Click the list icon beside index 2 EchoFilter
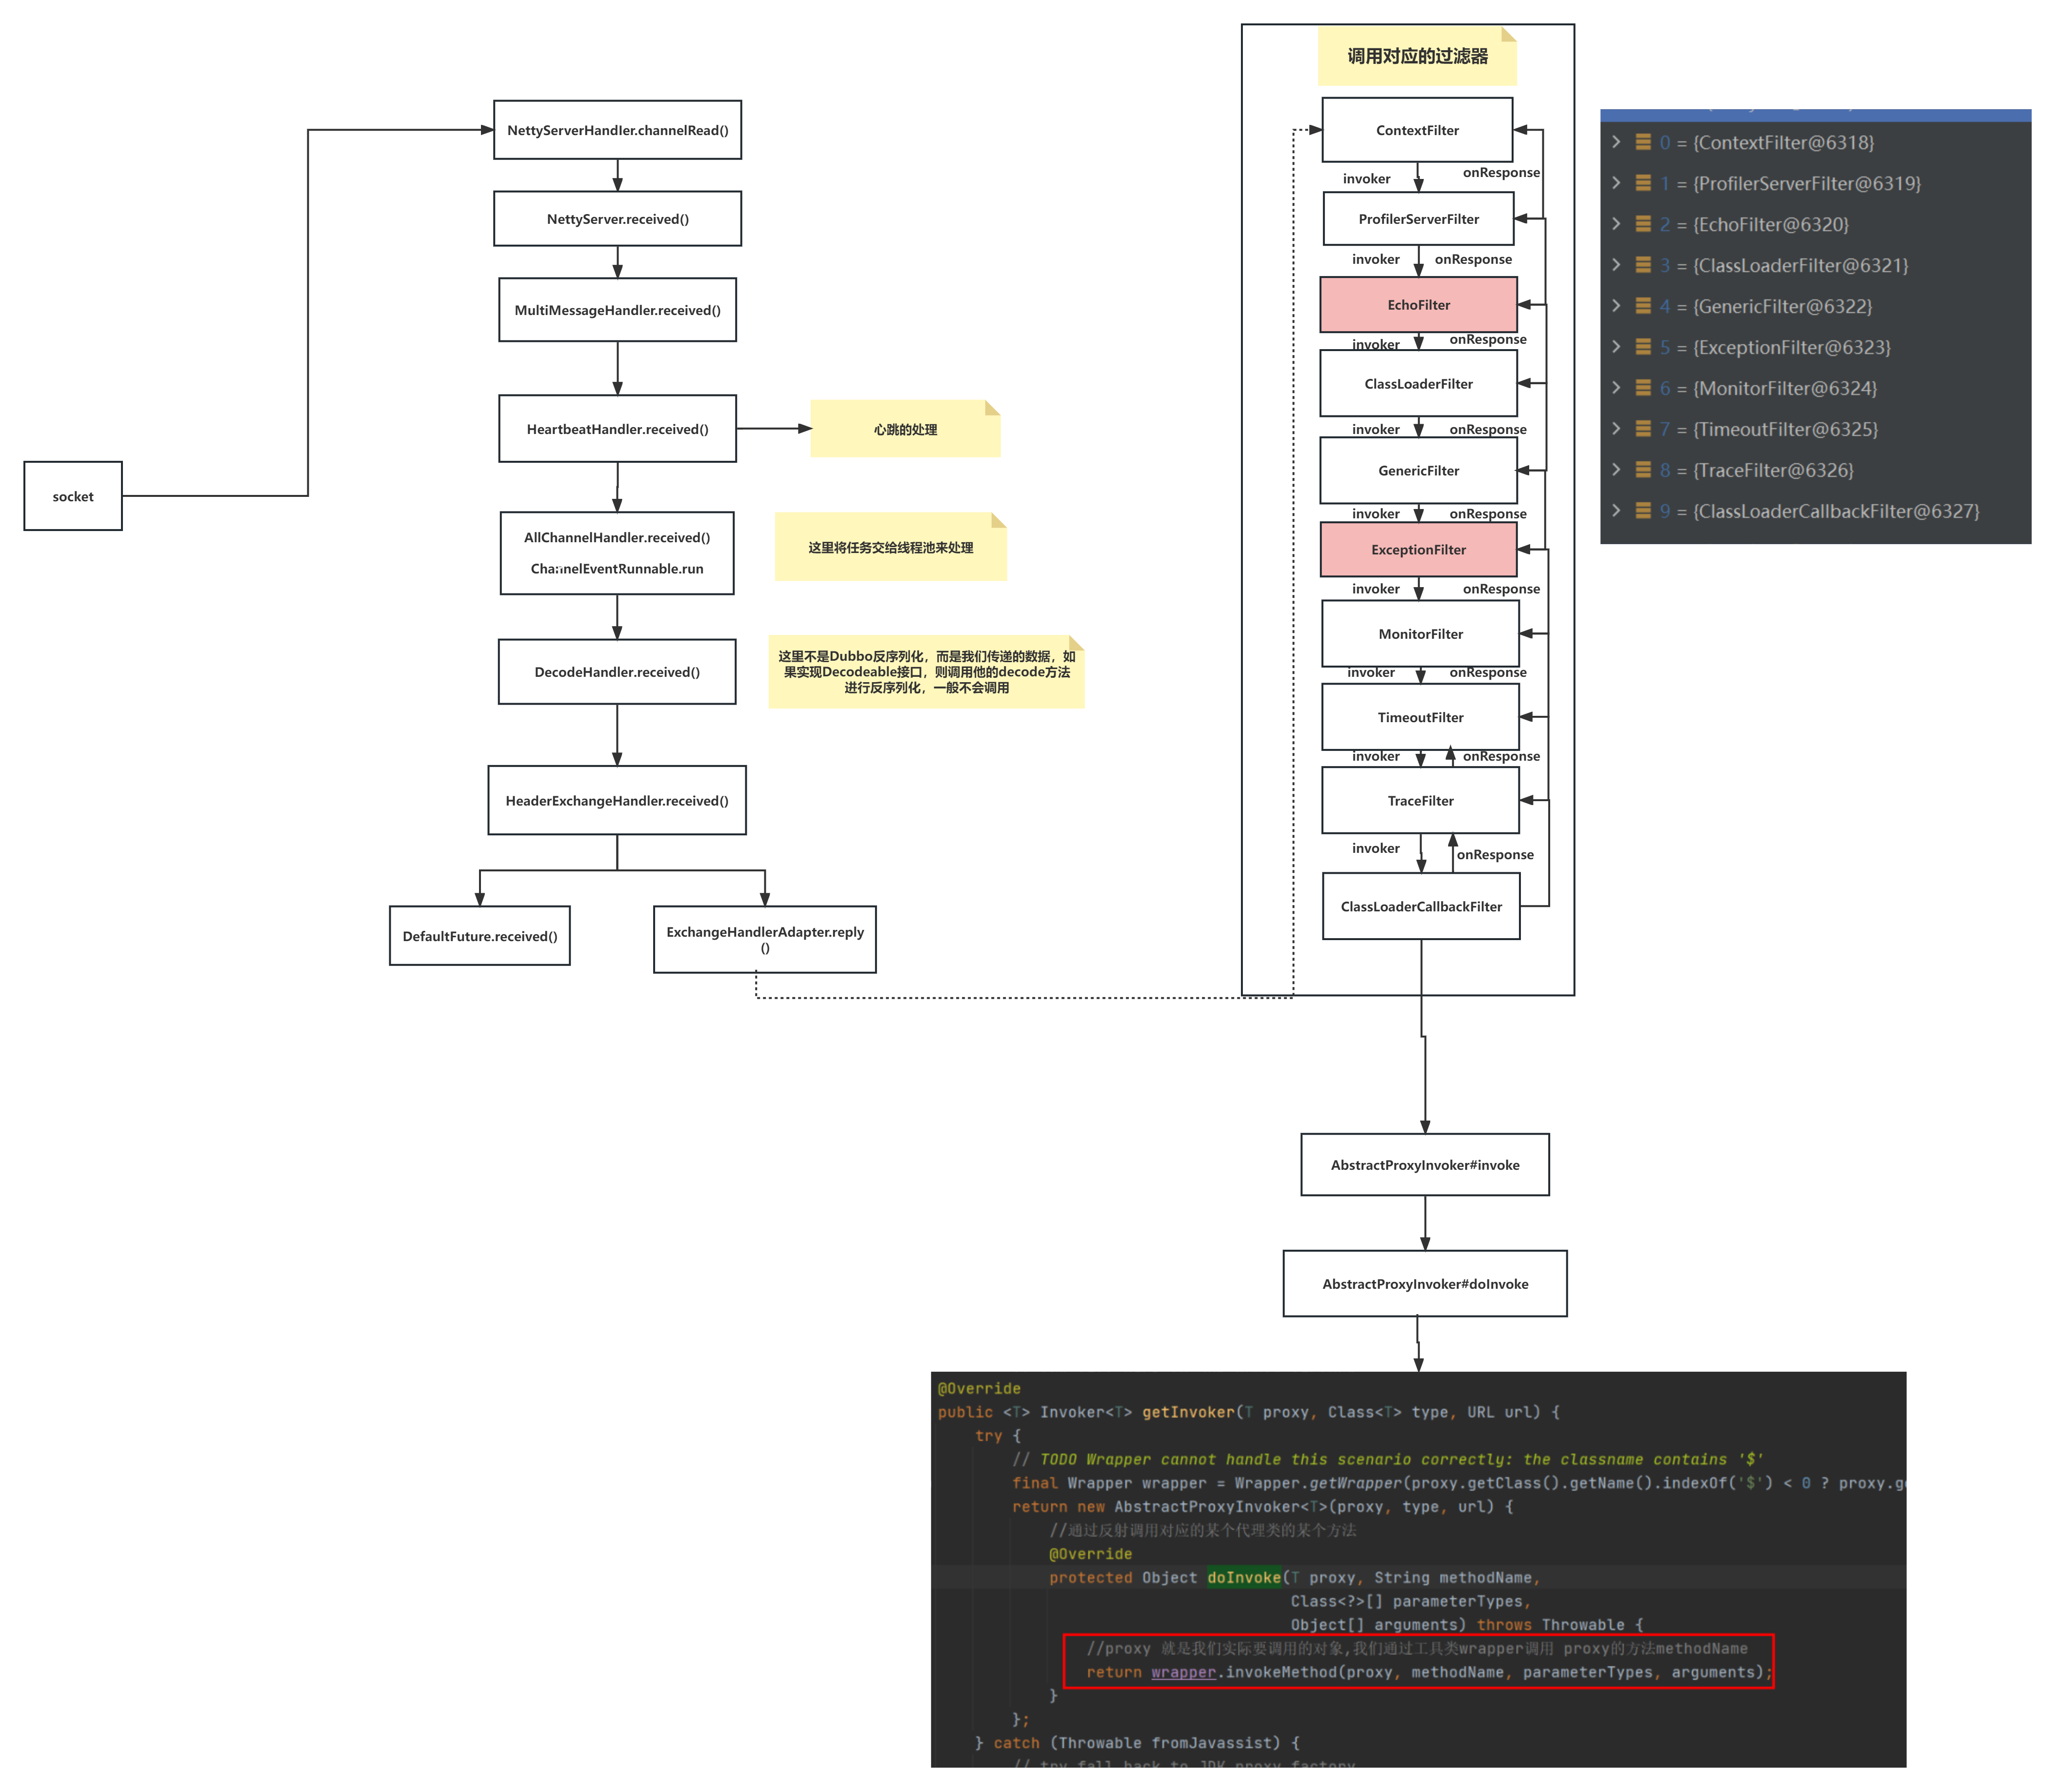Viewport: 2056px width, 1792px height. click(x=1643, y=224)
